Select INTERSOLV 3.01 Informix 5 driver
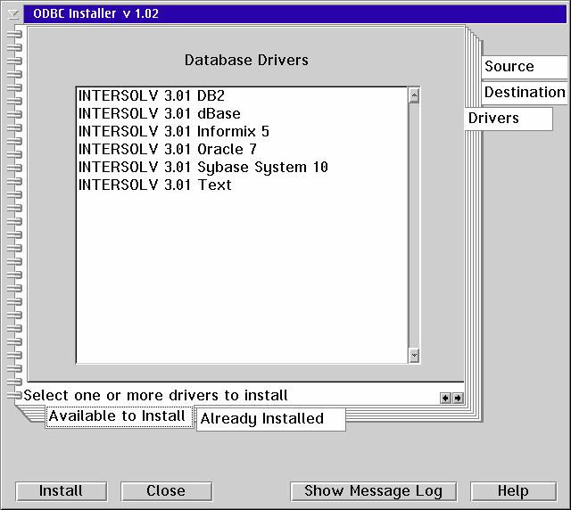571x510 pixels. pyautogui.click(x=242, y=132)
